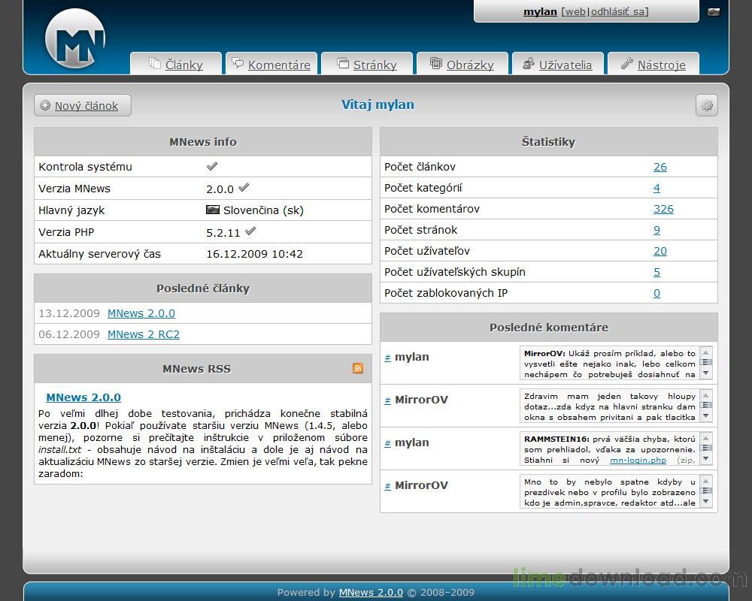Click the Články tab pages icon
Image resolution: width=752 pixels, height=601 pixels.
[x=154, y=63]
